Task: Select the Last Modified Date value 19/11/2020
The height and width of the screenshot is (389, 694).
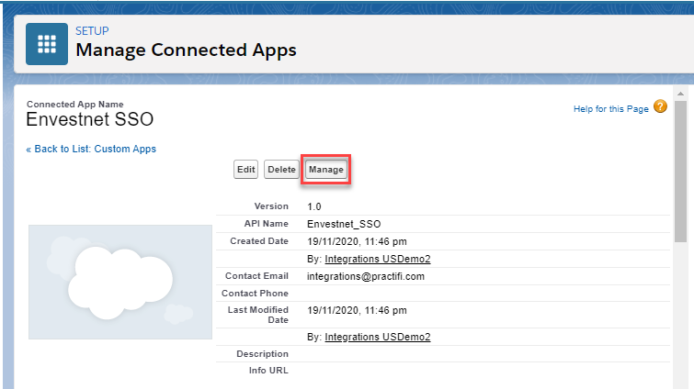Action: click(x=357, y=310)
